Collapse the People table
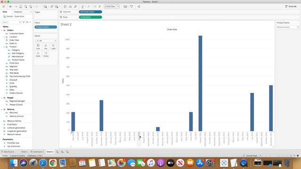The width and height of the screenshot is (301, 169). pyautogui.click(x=2, y=98)
